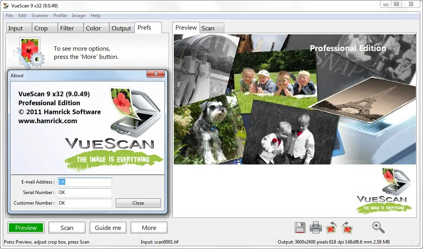Image resolution: width=423 pixels, height=249 pixels.
Task: Click the Guide me button
Action: 108,228
